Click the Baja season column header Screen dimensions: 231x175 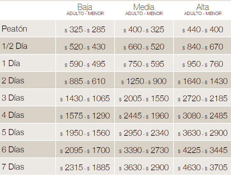[85, 7]
